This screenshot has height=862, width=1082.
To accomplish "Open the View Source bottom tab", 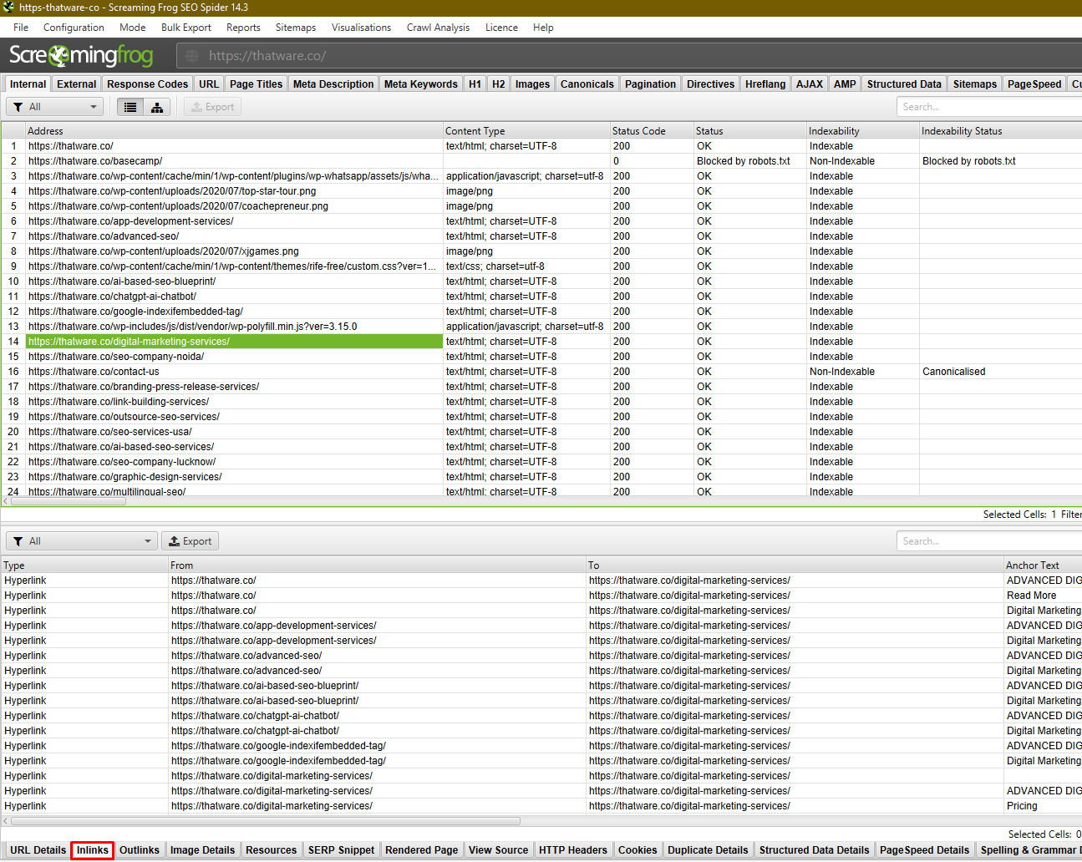I will click(x=498, y=850).
